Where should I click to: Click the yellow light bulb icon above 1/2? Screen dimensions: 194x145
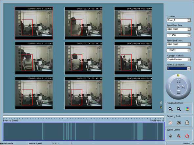click(161, 107)
